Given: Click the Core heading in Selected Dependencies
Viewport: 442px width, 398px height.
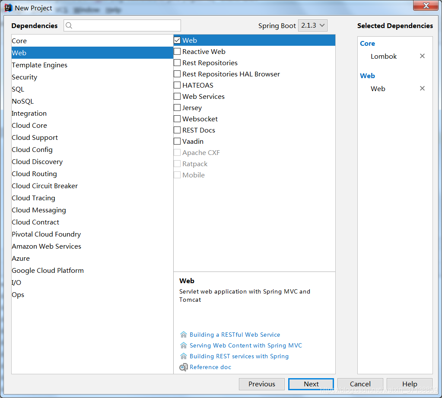Looking at the screenshot, I should pos(367,43).
